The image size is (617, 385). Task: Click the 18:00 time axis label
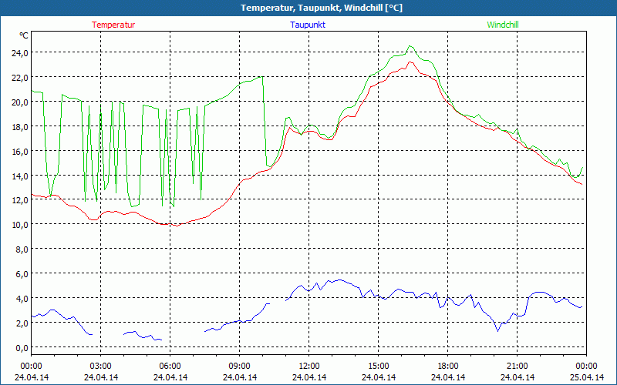448,367
